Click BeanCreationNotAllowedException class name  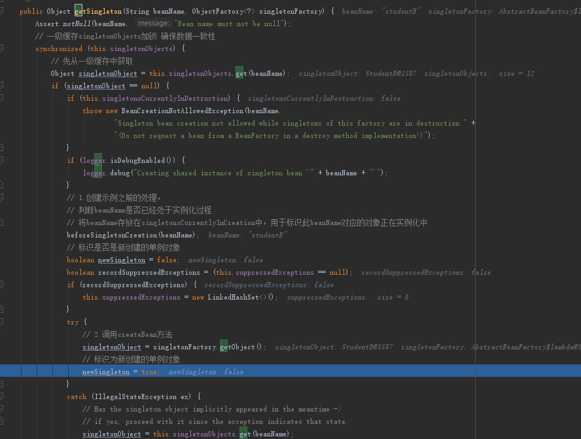183,111
